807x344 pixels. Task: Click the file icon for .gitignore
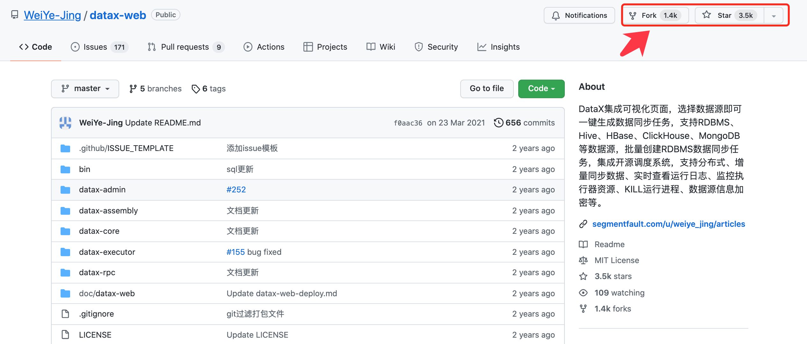(65, 314)
